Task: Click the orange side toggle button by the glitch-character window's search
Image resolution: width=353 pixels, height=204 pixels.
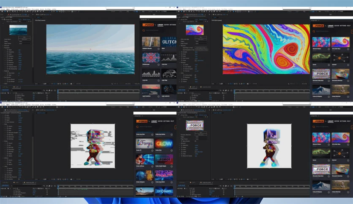Action: click(x=176, y=127)
